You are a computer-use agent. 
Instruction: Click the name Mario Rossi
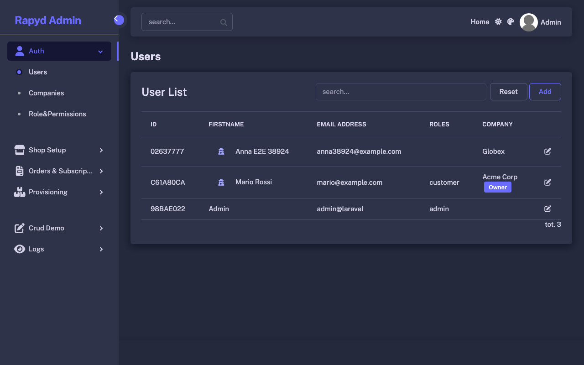point(254,182)
